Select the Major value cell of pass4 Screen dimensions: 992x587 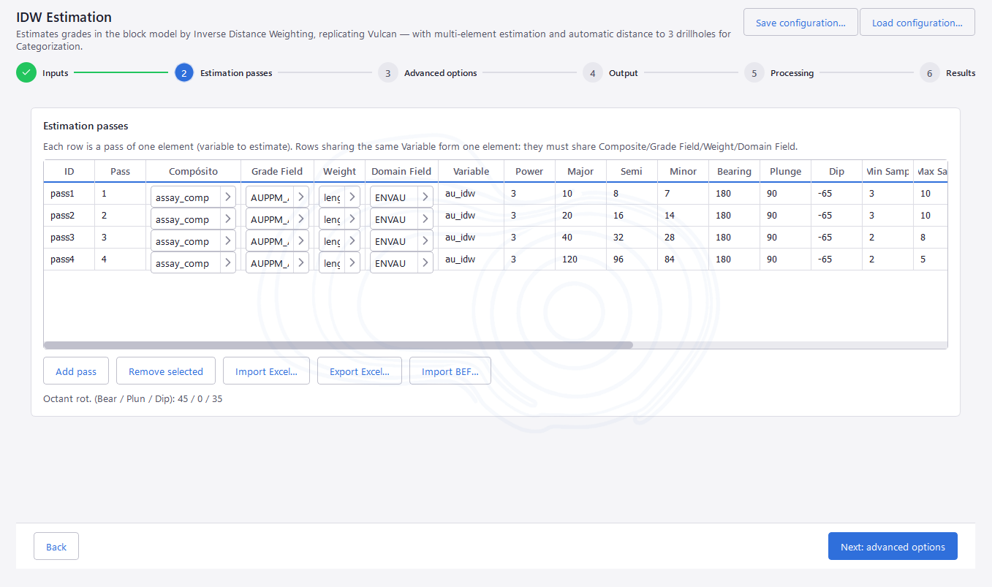(x=581, y=260)
